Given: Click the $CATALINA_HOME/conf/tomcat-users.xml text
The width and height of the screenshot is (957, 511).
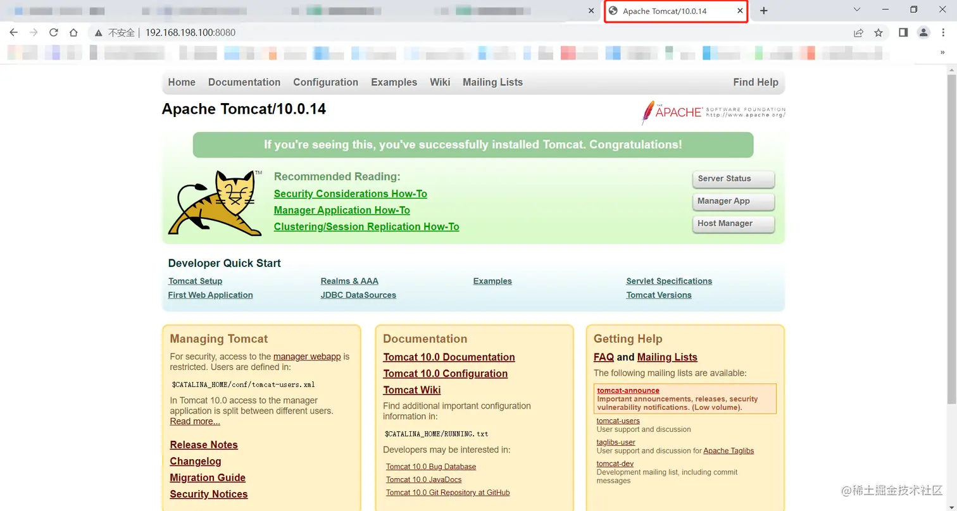Looking at the screenshot, I should pos(243,384).
